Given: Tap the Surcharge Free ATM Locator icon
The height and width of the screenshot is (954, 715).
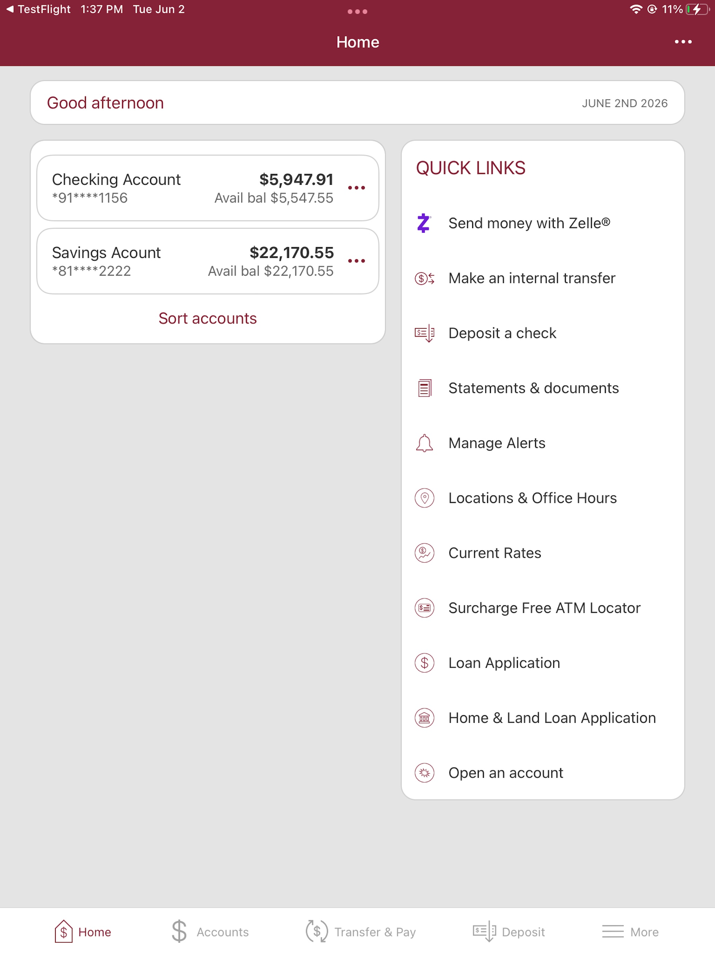Looking at the screenshot, I should pyautogui.click(x=424, y=608).
